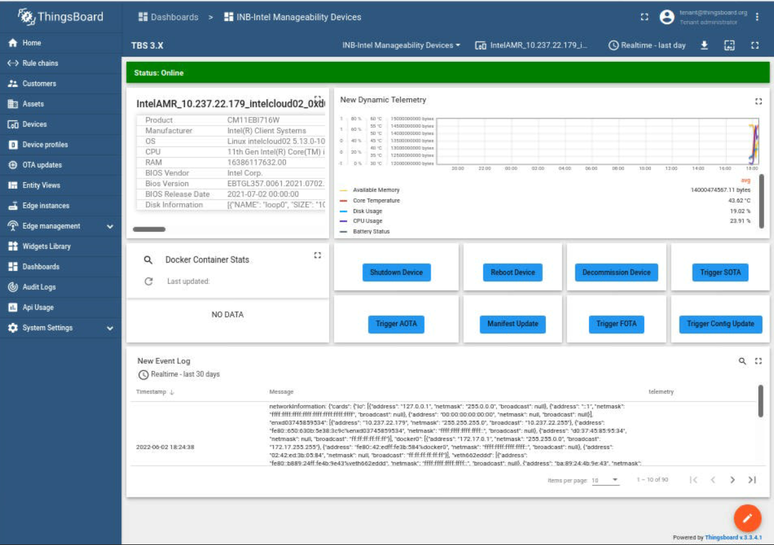Click the Edge management antenna icon

point(13,226)
